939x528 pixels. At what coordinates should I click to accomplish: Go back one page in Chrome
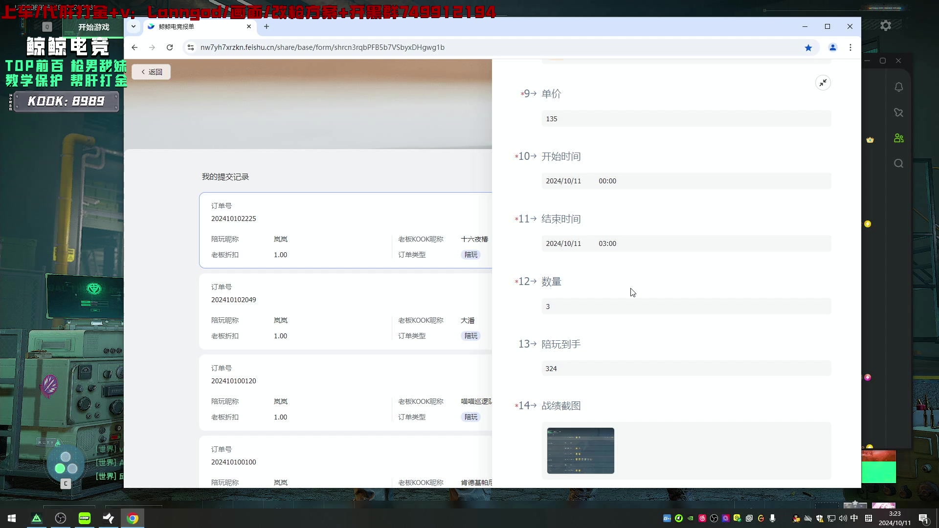tap(134, 47)
